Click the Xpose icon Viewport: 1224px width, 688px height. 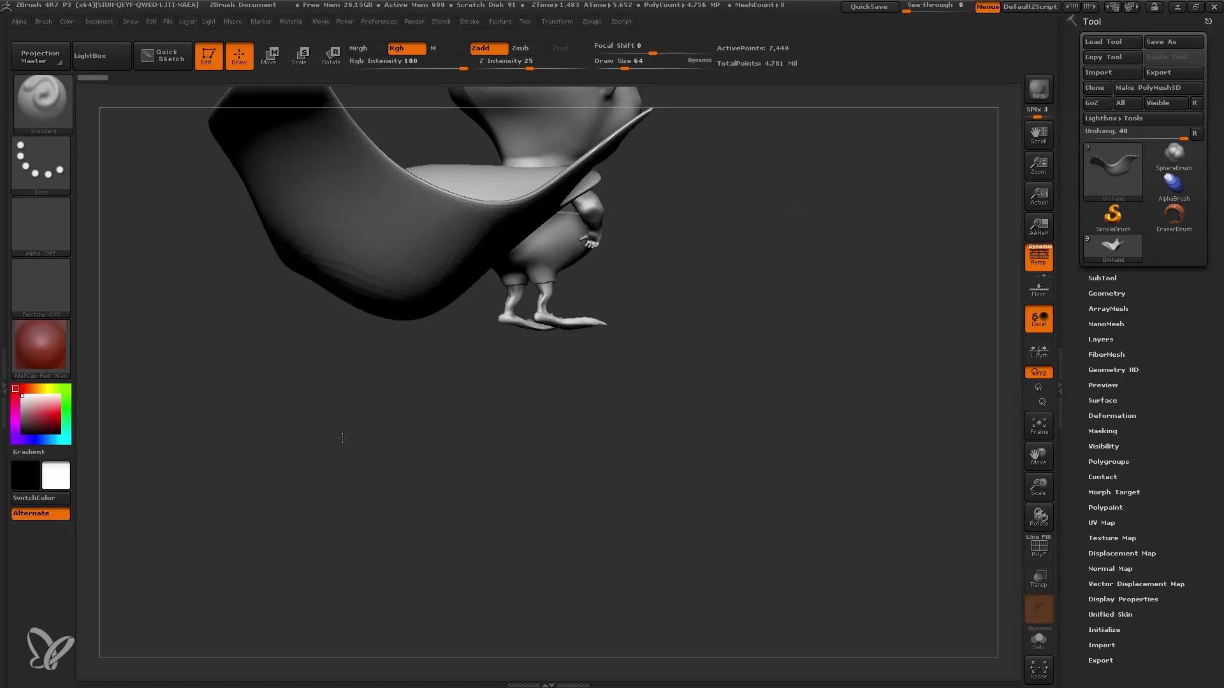click(x=1038, y=670)
